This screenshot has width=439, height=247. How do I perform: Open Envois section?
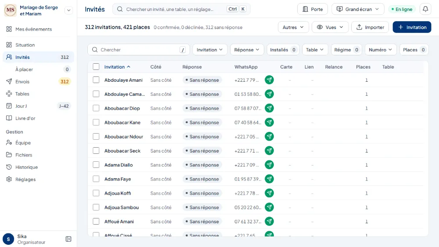point(38,82)
